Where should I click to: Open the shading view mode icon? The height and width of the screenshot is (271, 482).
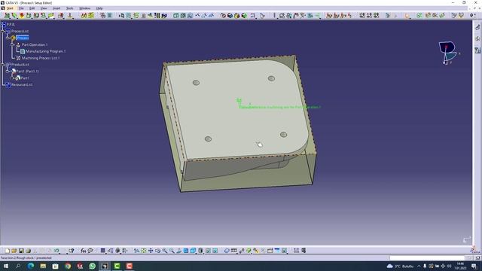200,251
